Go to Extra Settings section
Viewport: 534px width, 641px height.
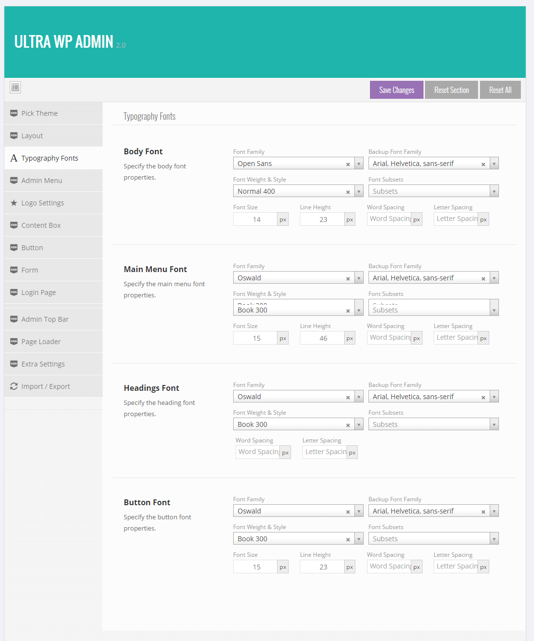(x=43, y=364)
